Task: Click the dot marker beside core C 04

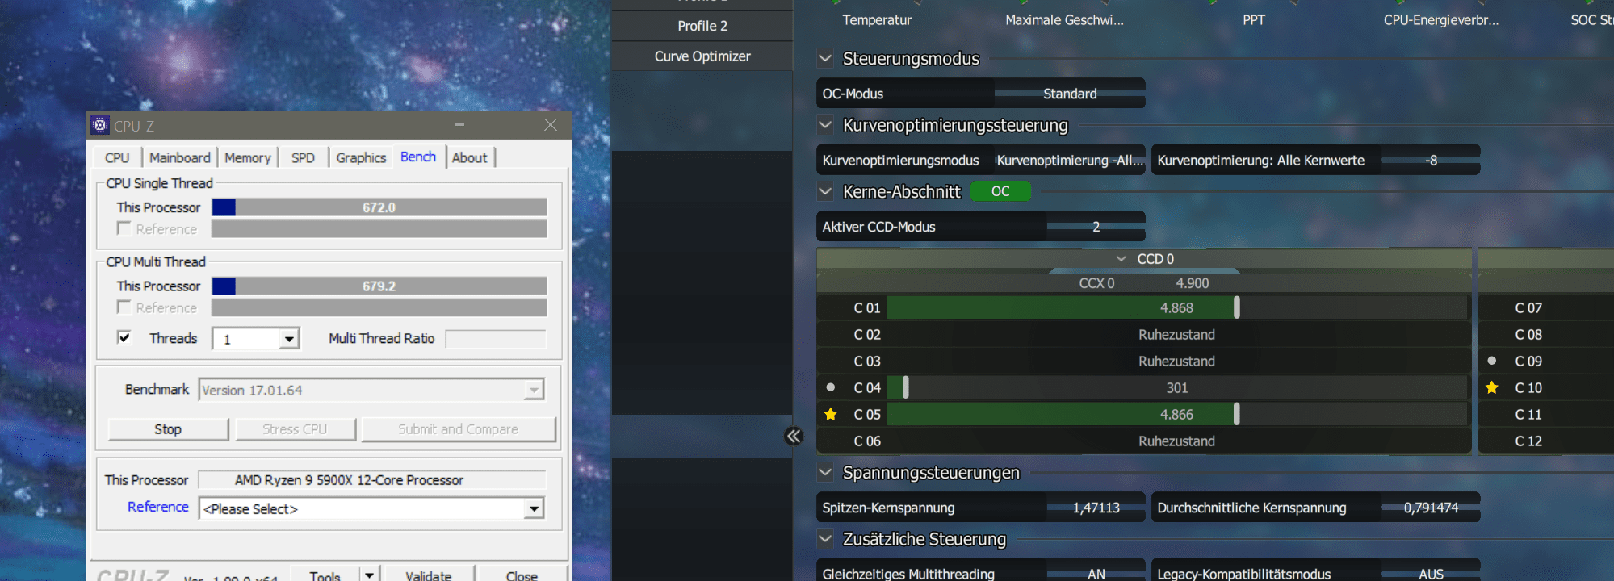Action: click(x=831, y=387)
